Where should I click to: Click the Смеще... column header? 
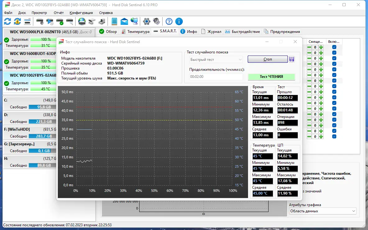(x=316, y=42)
